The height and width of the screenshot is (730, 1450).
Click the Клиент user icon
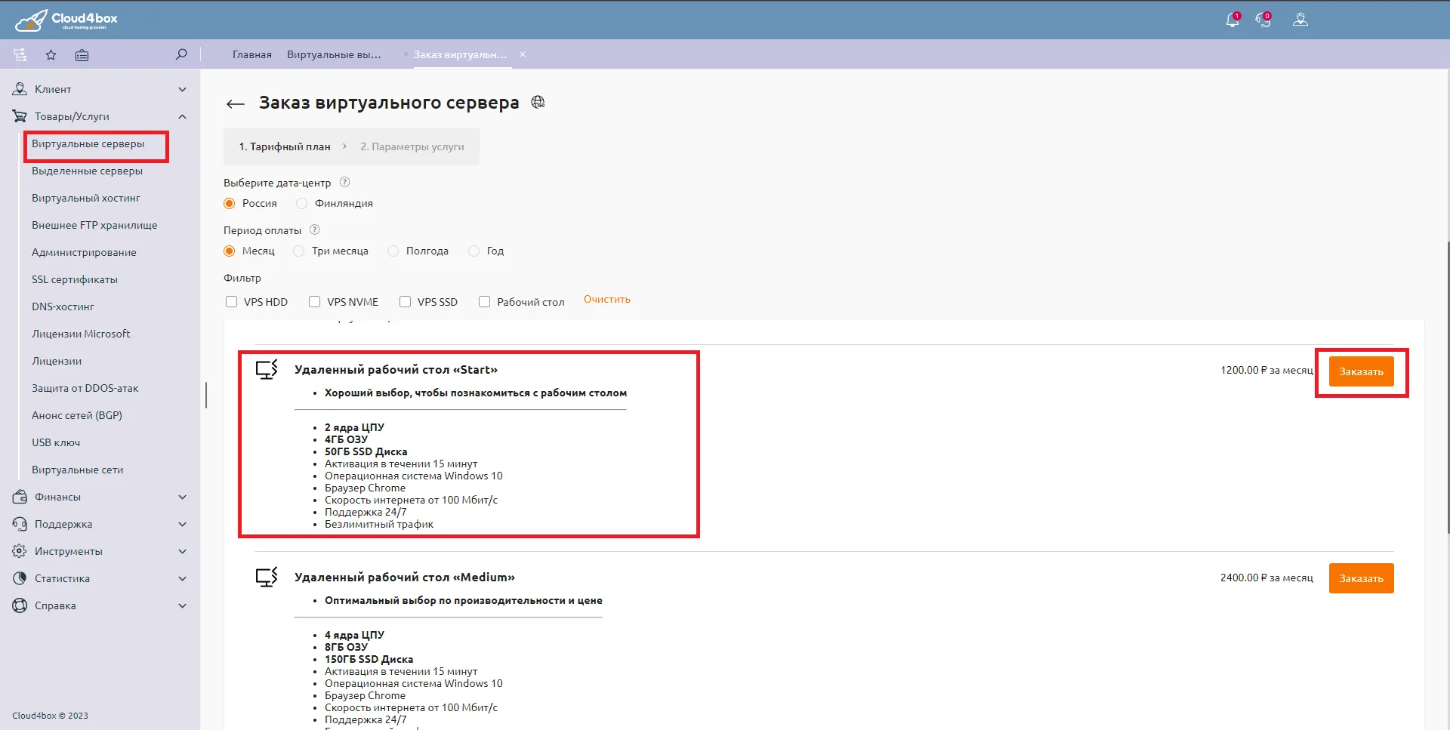click(x=20, y=89)
